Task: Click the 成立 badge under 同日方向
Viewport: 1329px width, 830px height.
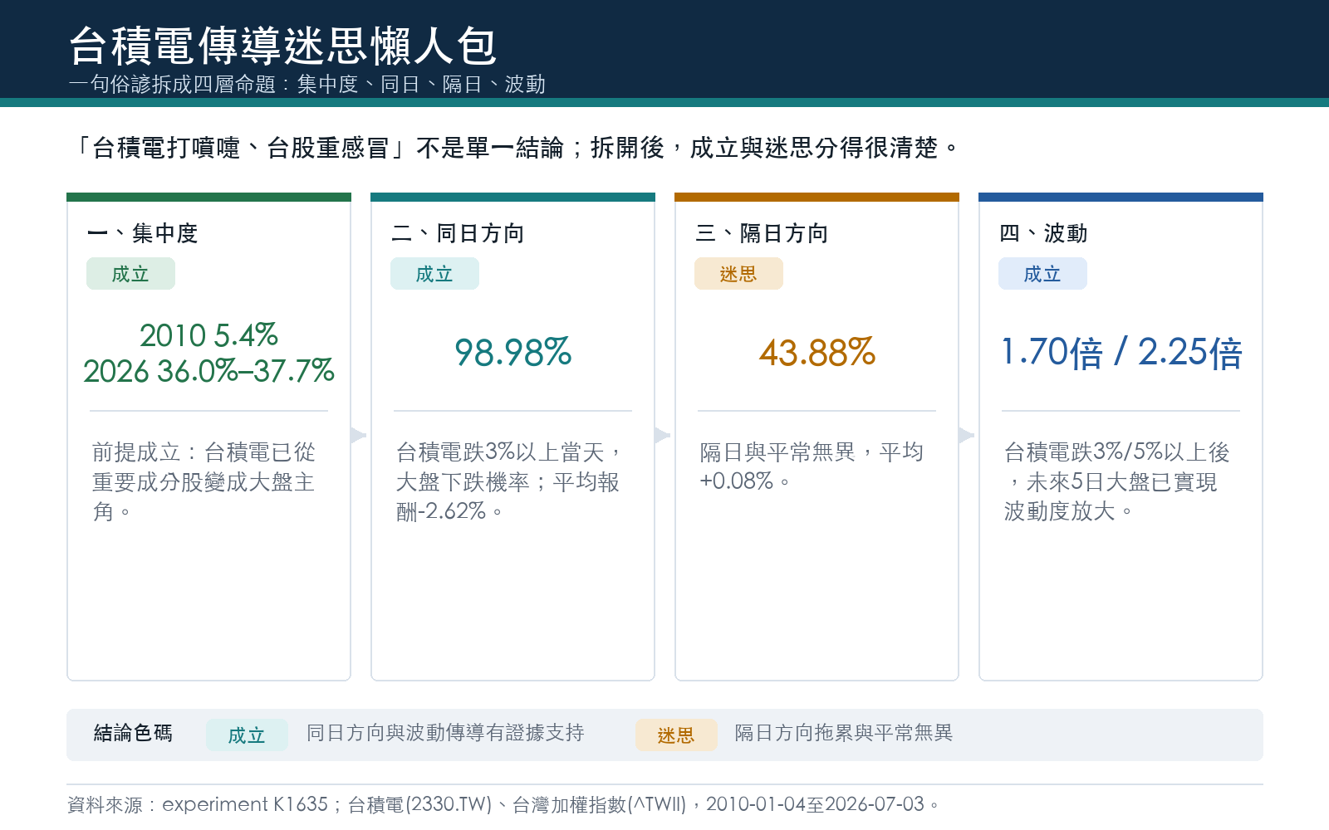Action: click(x=434, y=274)
